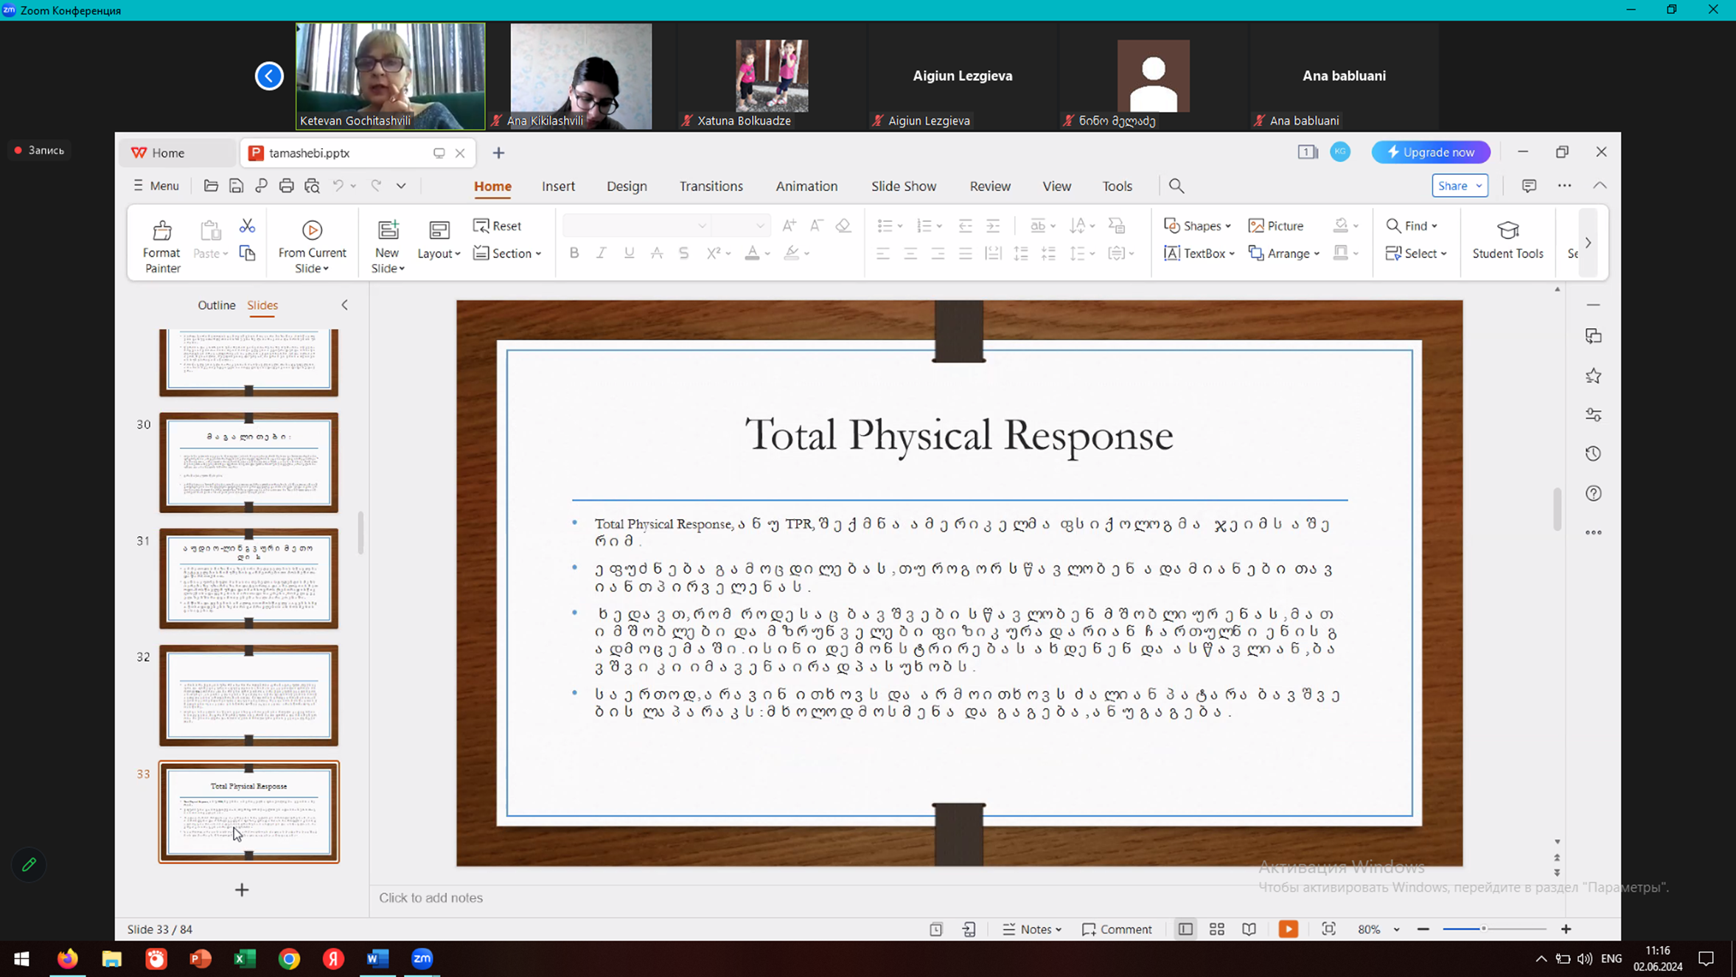Click the zoom out minus button

pos(1423,929)
